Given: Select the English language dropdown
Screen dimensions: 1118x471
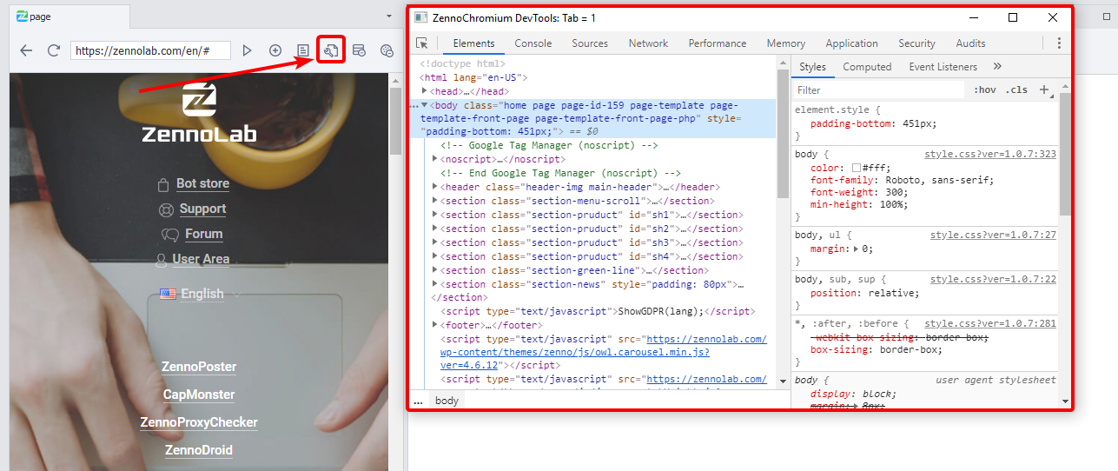Looking at the screenshot, I should pyautogui.click(x=202, y=294).
